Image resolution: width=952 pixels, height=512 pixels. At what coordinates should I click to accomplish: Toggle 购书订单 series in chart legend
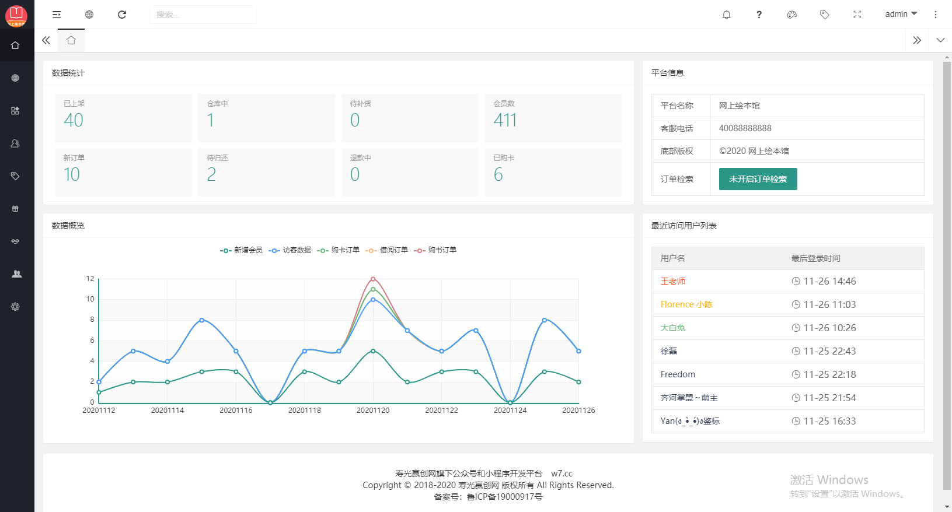click(435, 250)
